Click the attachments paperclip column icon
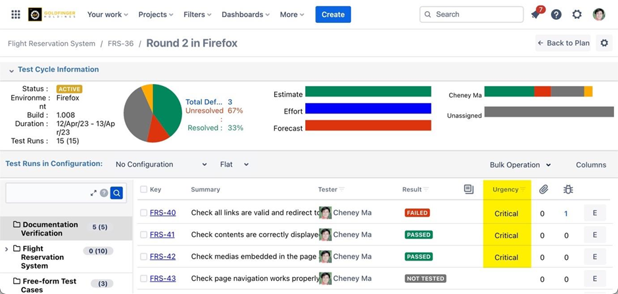Viewport: 618px width, 294px height. 543,190
